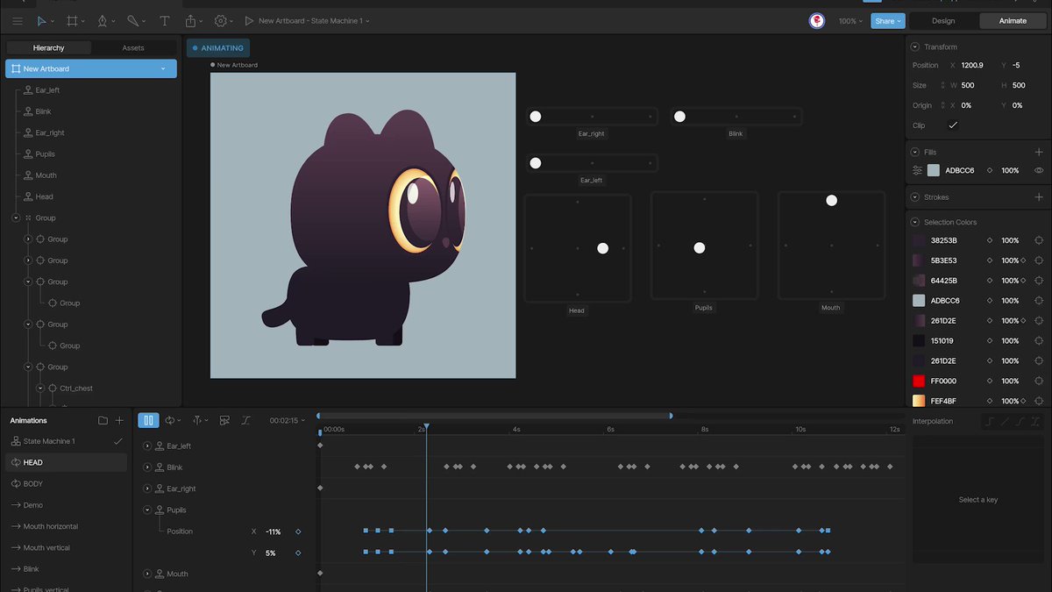The height and width of the screenshot is (592, 1052).
Task: Set keyframe on Pupils Position Y
Action: [x=298, y=553]
